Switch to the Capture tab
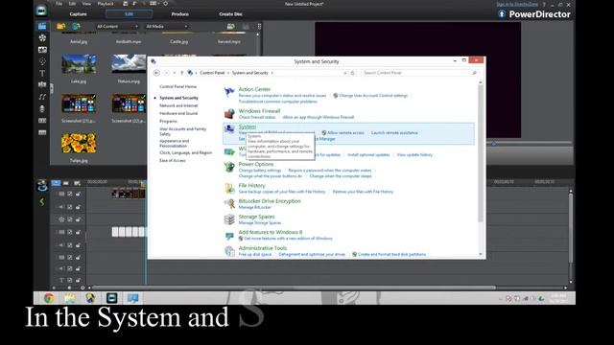This screenshot has width=614, height=345. pos(78,14)
